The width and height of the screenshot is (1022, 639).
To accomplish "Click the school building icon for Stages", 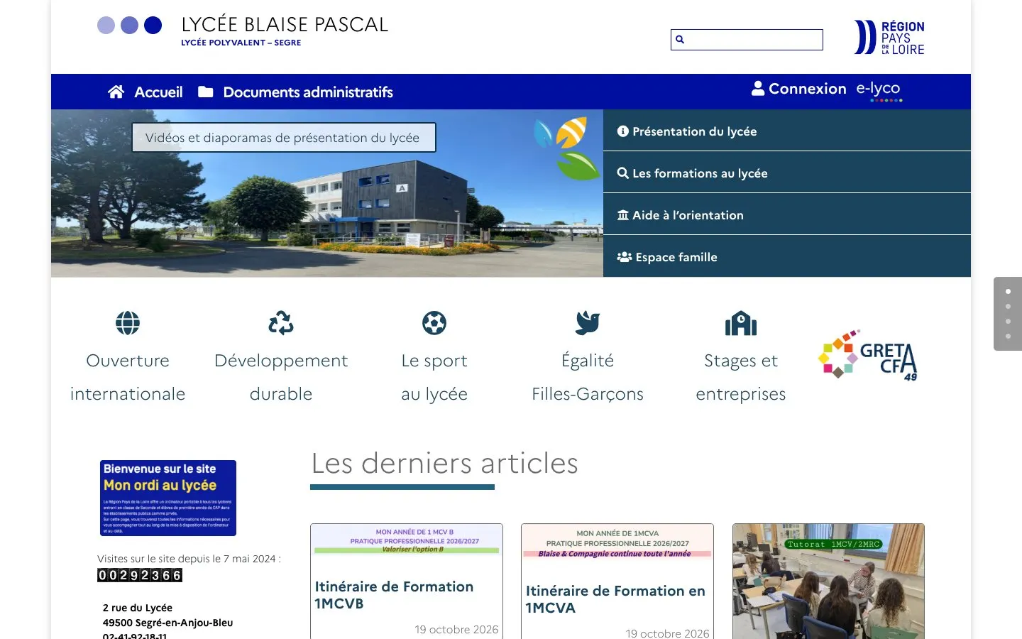I will pyautogui.click(x=741, y=323).
